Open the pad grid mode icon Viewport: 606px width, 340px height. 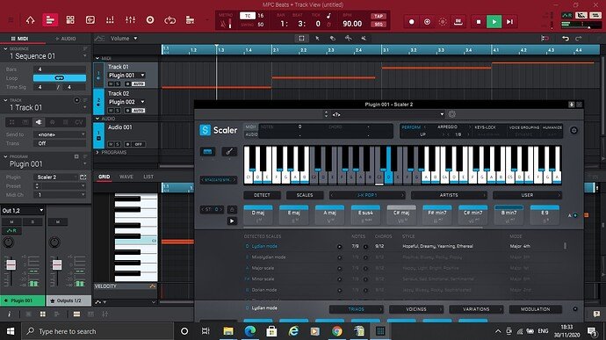[70, 20]
